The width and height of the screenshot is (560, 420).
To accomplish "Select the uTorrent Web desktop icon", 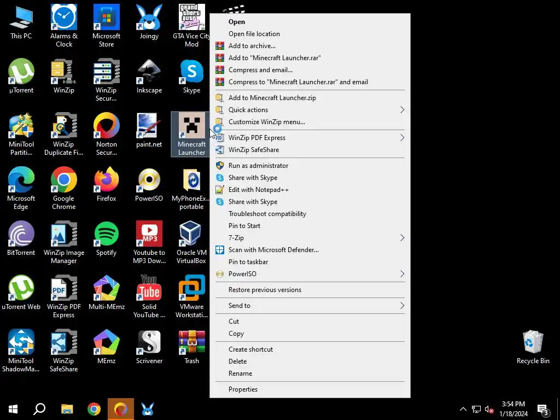I will pyautogui.click(x=21, y=293).
